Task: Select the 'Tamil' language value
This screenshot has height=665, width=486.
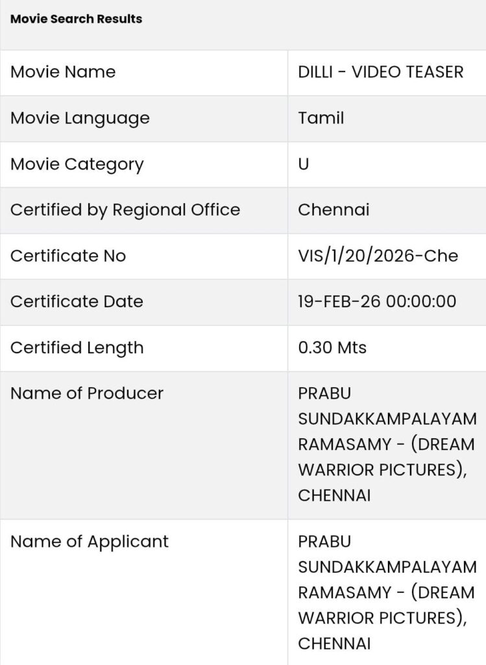Action: pyautogui.click(x=321, y=118)
